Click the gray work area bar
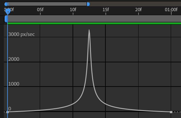The width and height of the screenshot is (181, 118). pos(94,19)
